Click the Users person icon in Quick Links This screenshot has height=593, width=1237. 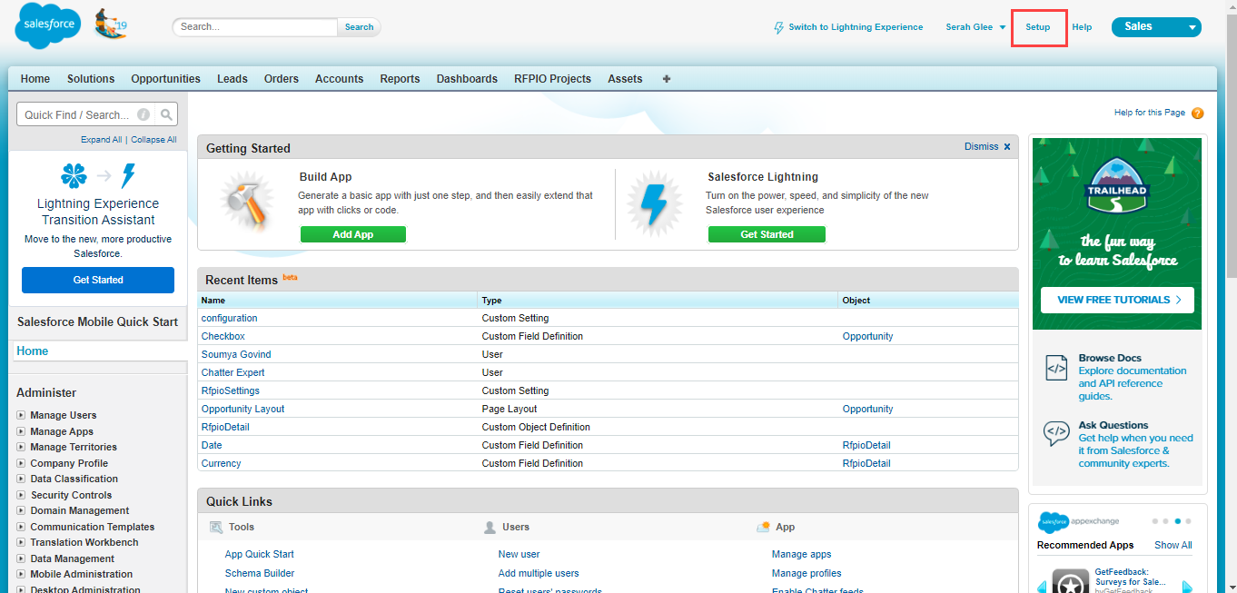(490, 527)
